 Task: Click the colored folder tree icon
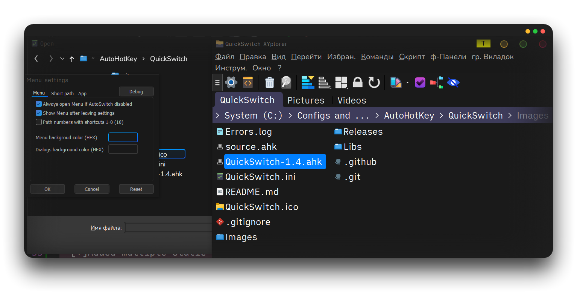[x=437, y=82]
